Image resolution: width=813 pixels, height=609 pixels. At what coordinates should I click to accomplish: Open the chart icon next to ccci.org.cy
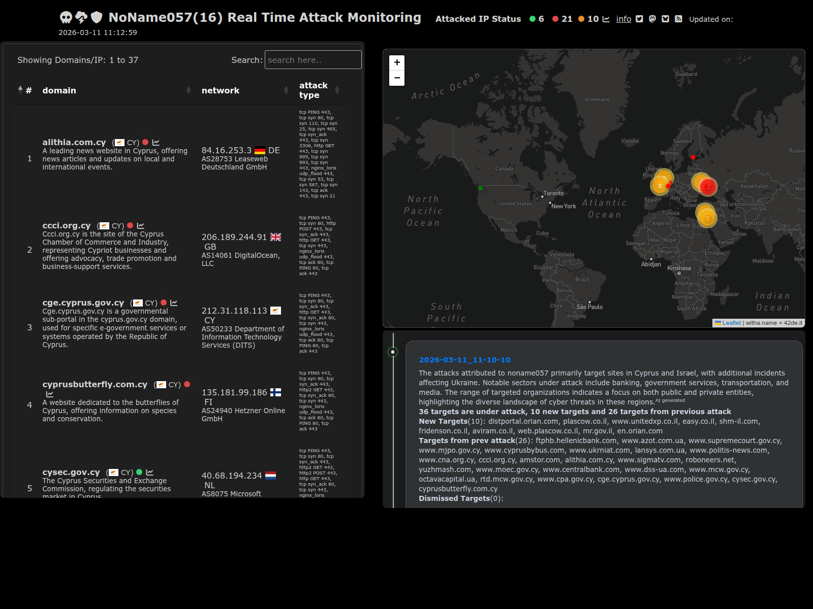point(141,226)
